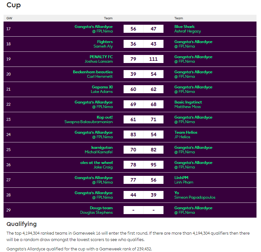Select the Fighters team link
The height and width of the screenshot is (252, 261).
(104, 42)
